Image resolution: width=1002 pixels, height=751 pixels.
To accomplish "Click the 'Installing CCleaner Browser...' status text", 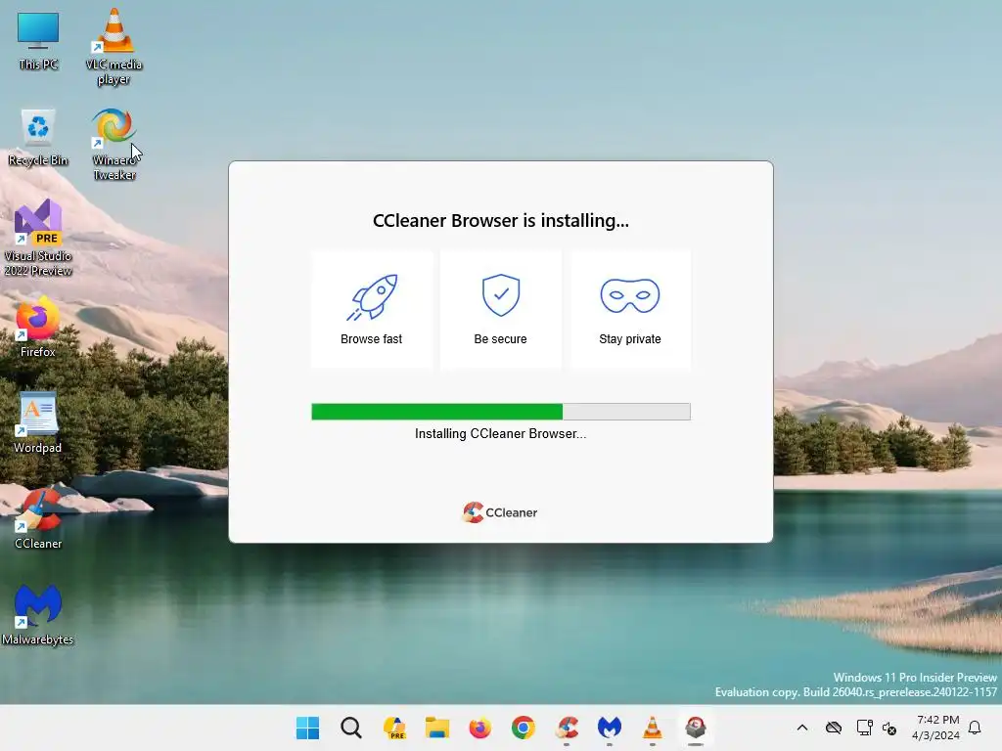I will [x=500, y=433].
